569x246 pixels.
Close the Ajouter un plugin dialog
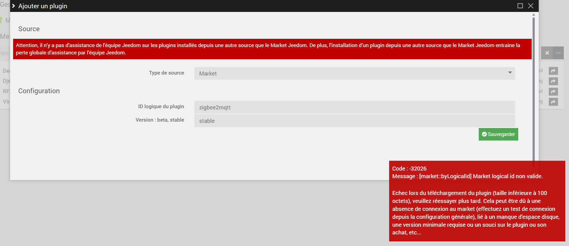[x=531, y=6]
